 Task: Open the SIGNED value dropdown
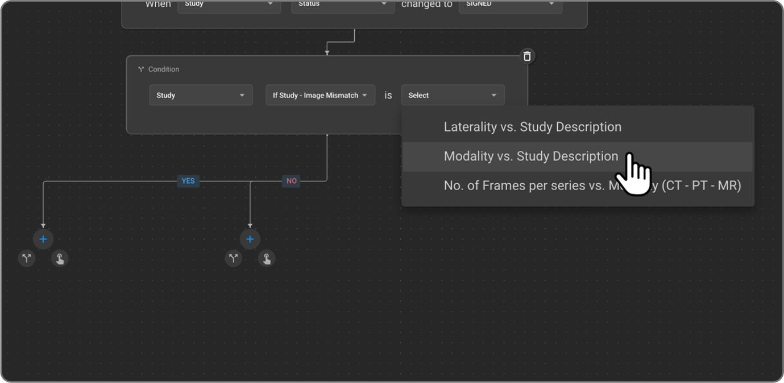point(510,5)
